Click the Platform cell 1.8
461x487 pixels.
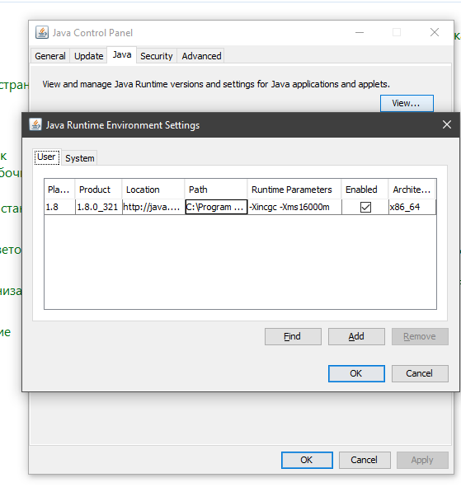pos(59,207)
